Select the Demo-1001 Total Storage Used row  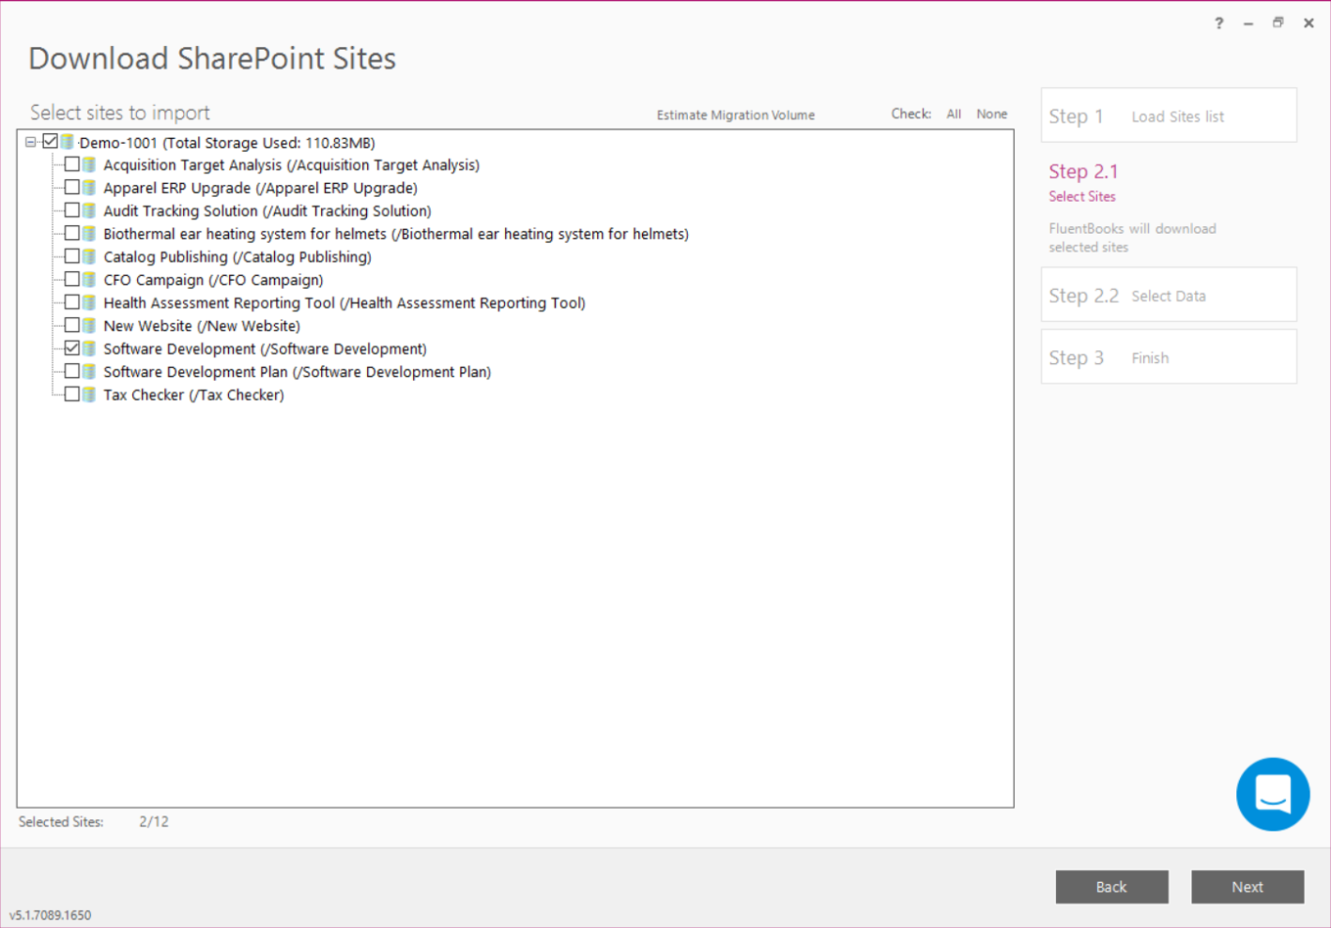pyautogui.click(x=227, y=143)
